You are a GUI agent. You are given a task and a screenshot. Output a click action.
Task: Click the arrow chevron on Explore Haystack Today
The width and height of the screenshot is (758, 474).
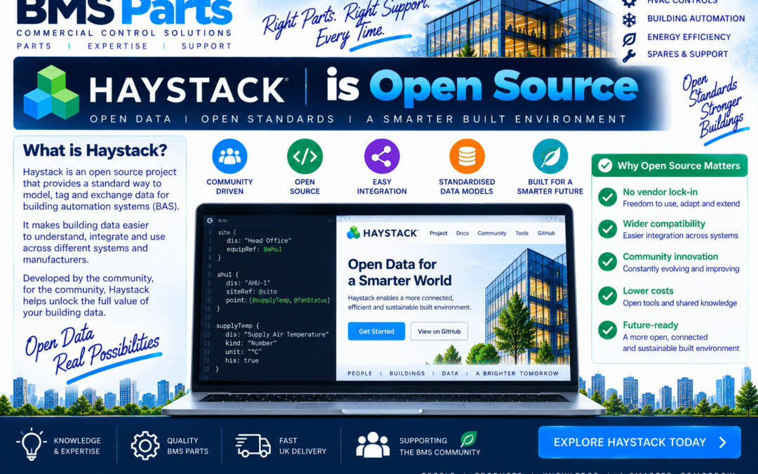(723, 442)
